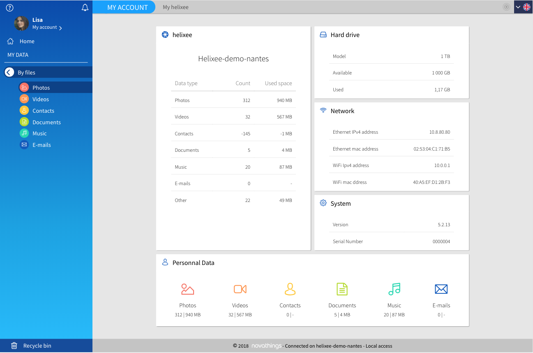Select the By files section label
The height and width of the screenshot is (353, 533).
pos(27,72)
